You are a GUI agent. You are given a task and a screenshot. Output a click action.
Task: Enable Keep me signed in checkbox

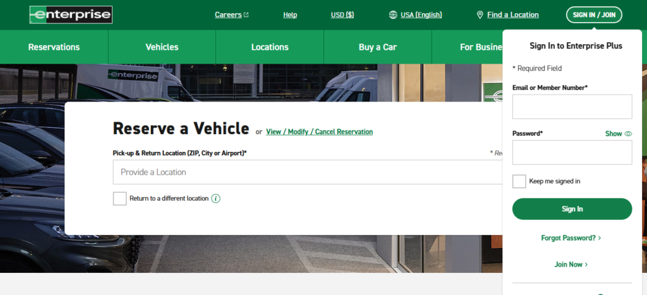tap(519, 182)
